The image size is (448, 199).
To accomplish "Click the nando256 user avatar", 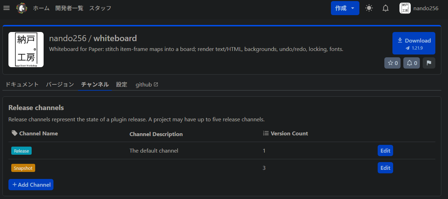I will click(x=405, y=8).
